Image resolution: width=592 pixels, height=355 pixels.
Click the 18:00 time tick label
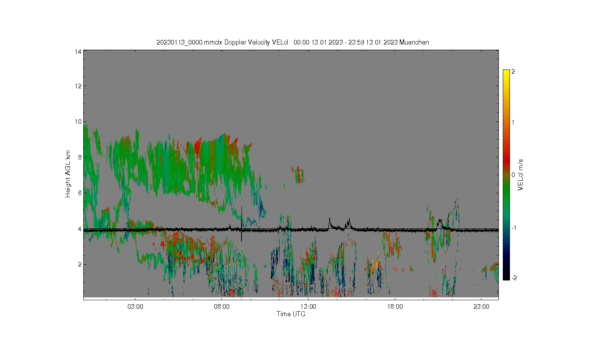pyautogui.click(x=395, y=306)
